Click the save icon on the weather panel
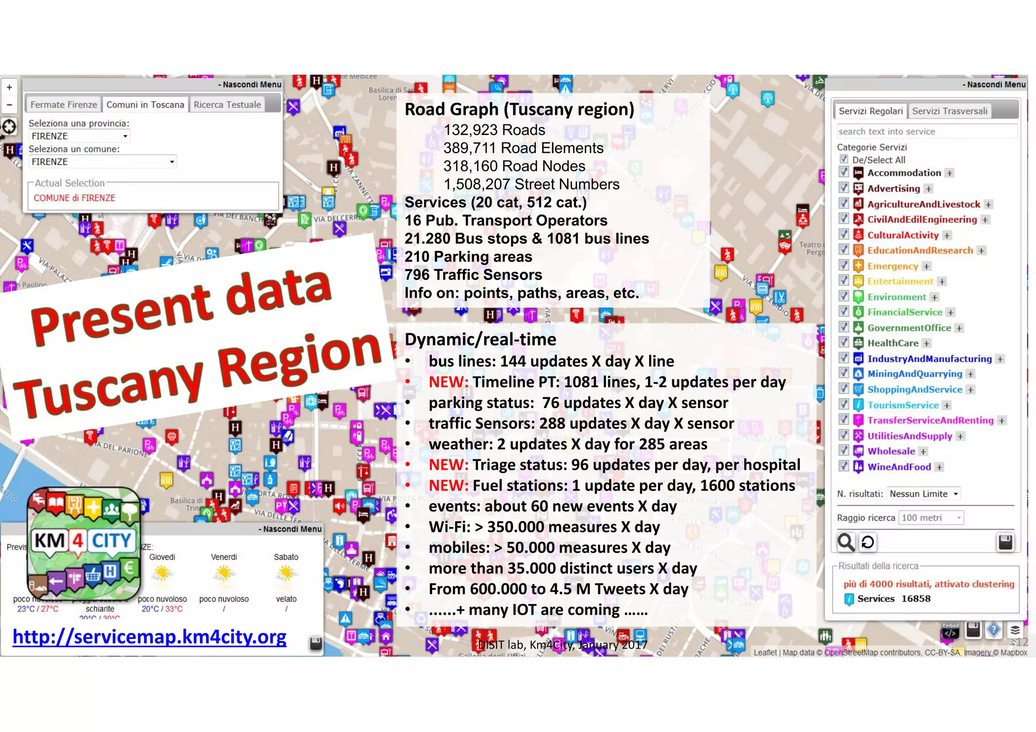This screenshot has width=1036, height=732. (316, 643)
